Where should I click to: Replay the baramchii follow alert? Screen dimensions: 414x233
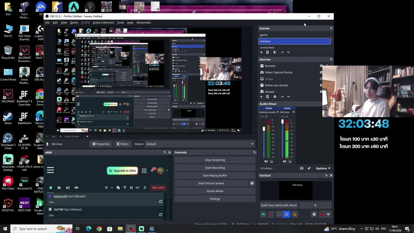[160, 202]
